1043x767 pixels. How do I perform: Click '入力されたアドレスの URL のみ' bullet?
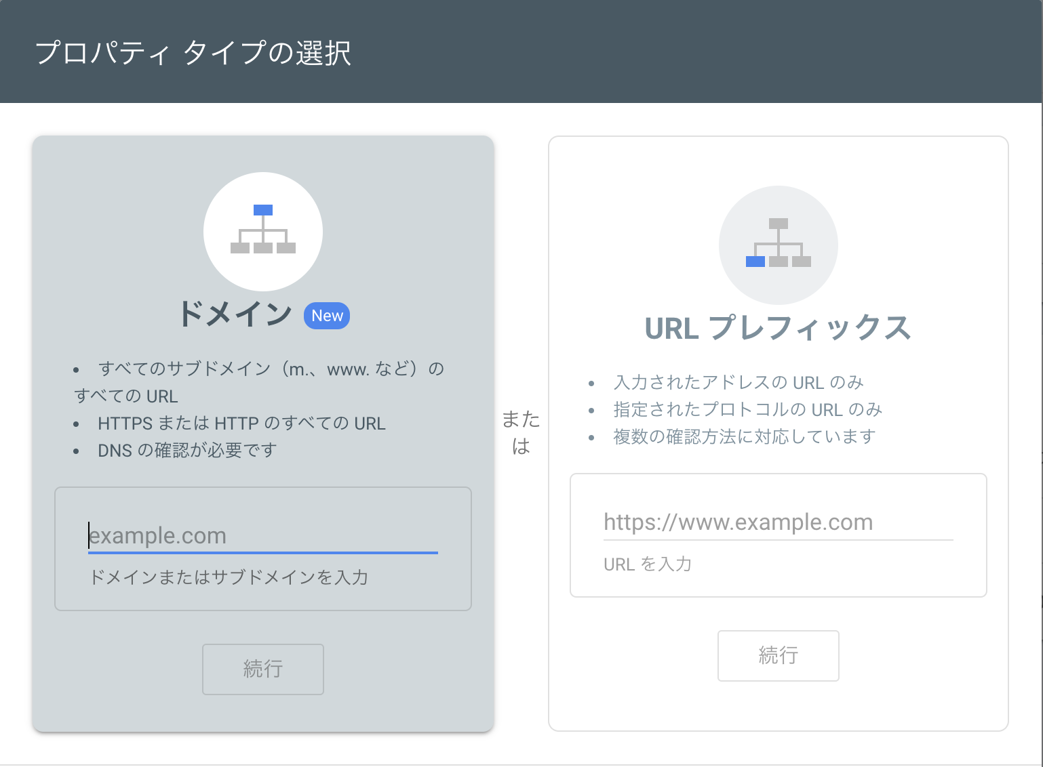[x=738, y=383]
